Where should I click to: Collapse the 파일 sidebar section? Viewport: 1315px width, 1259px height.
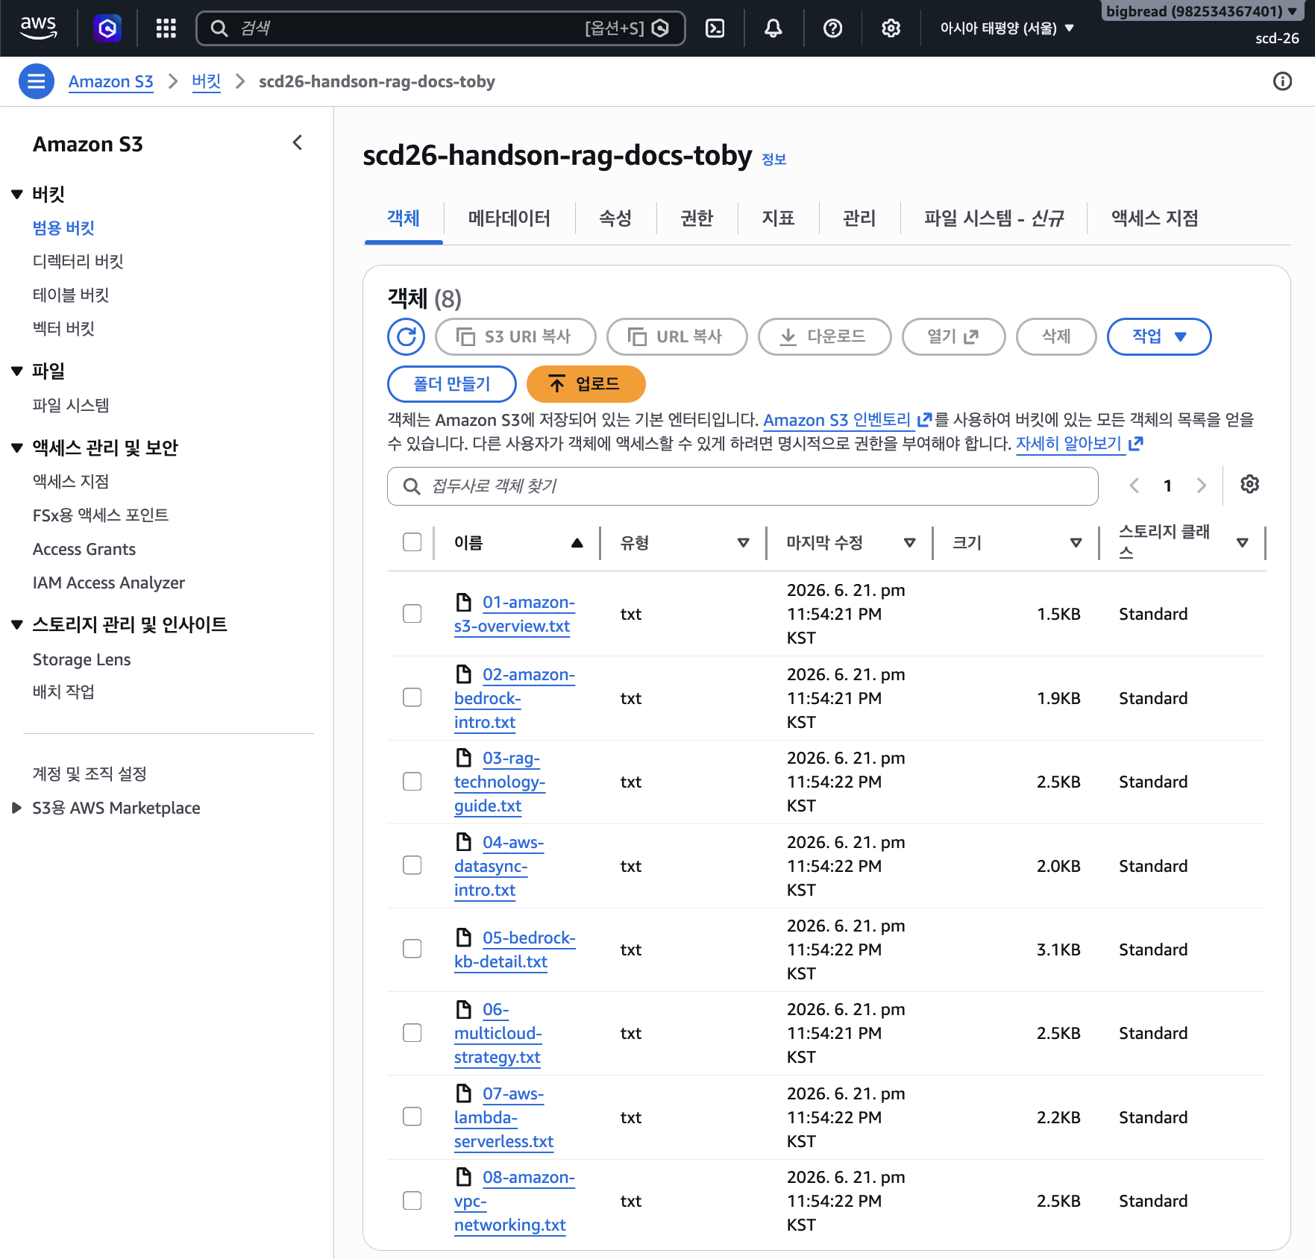coord(17,371)
